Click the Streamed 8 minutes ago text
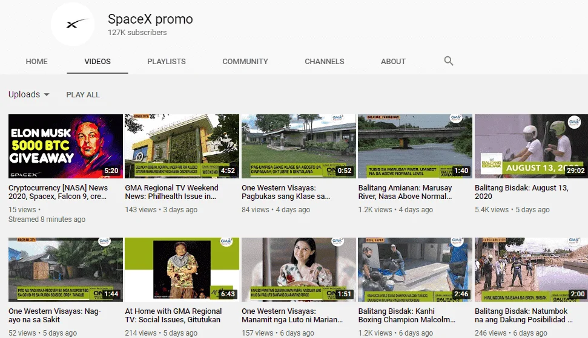Viewport: 588px width, 338px height. pyautogui.click(x=47, y=219)
